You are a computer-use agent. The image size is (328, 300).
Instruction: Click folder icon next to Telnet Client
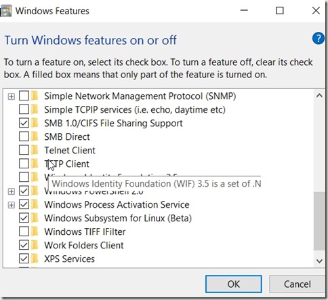[x=35, y=150]
